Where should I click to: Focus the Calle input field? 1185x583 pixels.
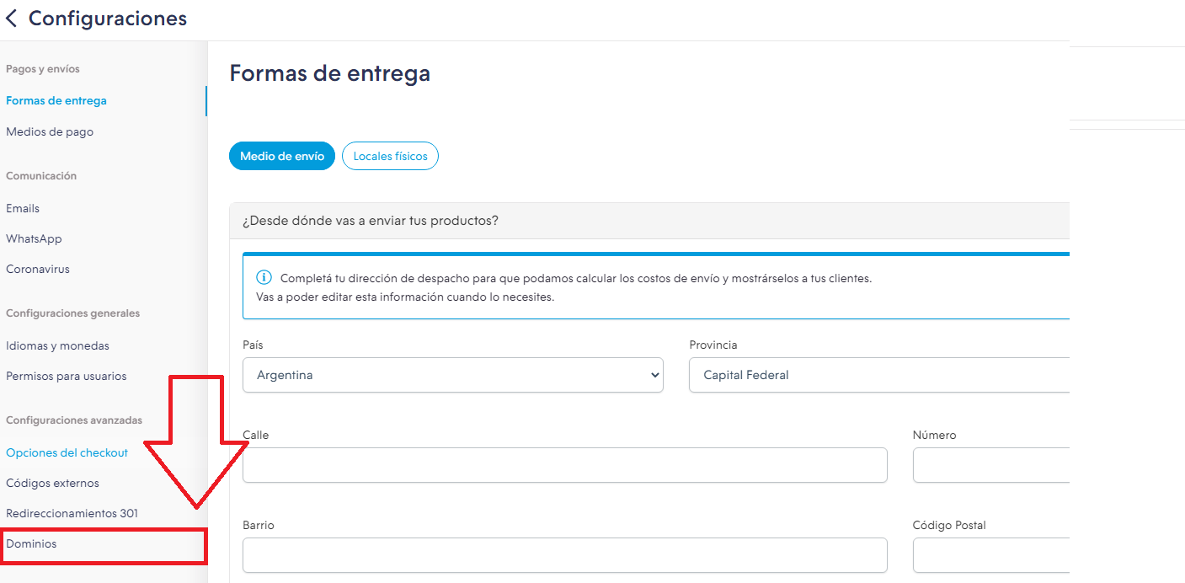564,465
